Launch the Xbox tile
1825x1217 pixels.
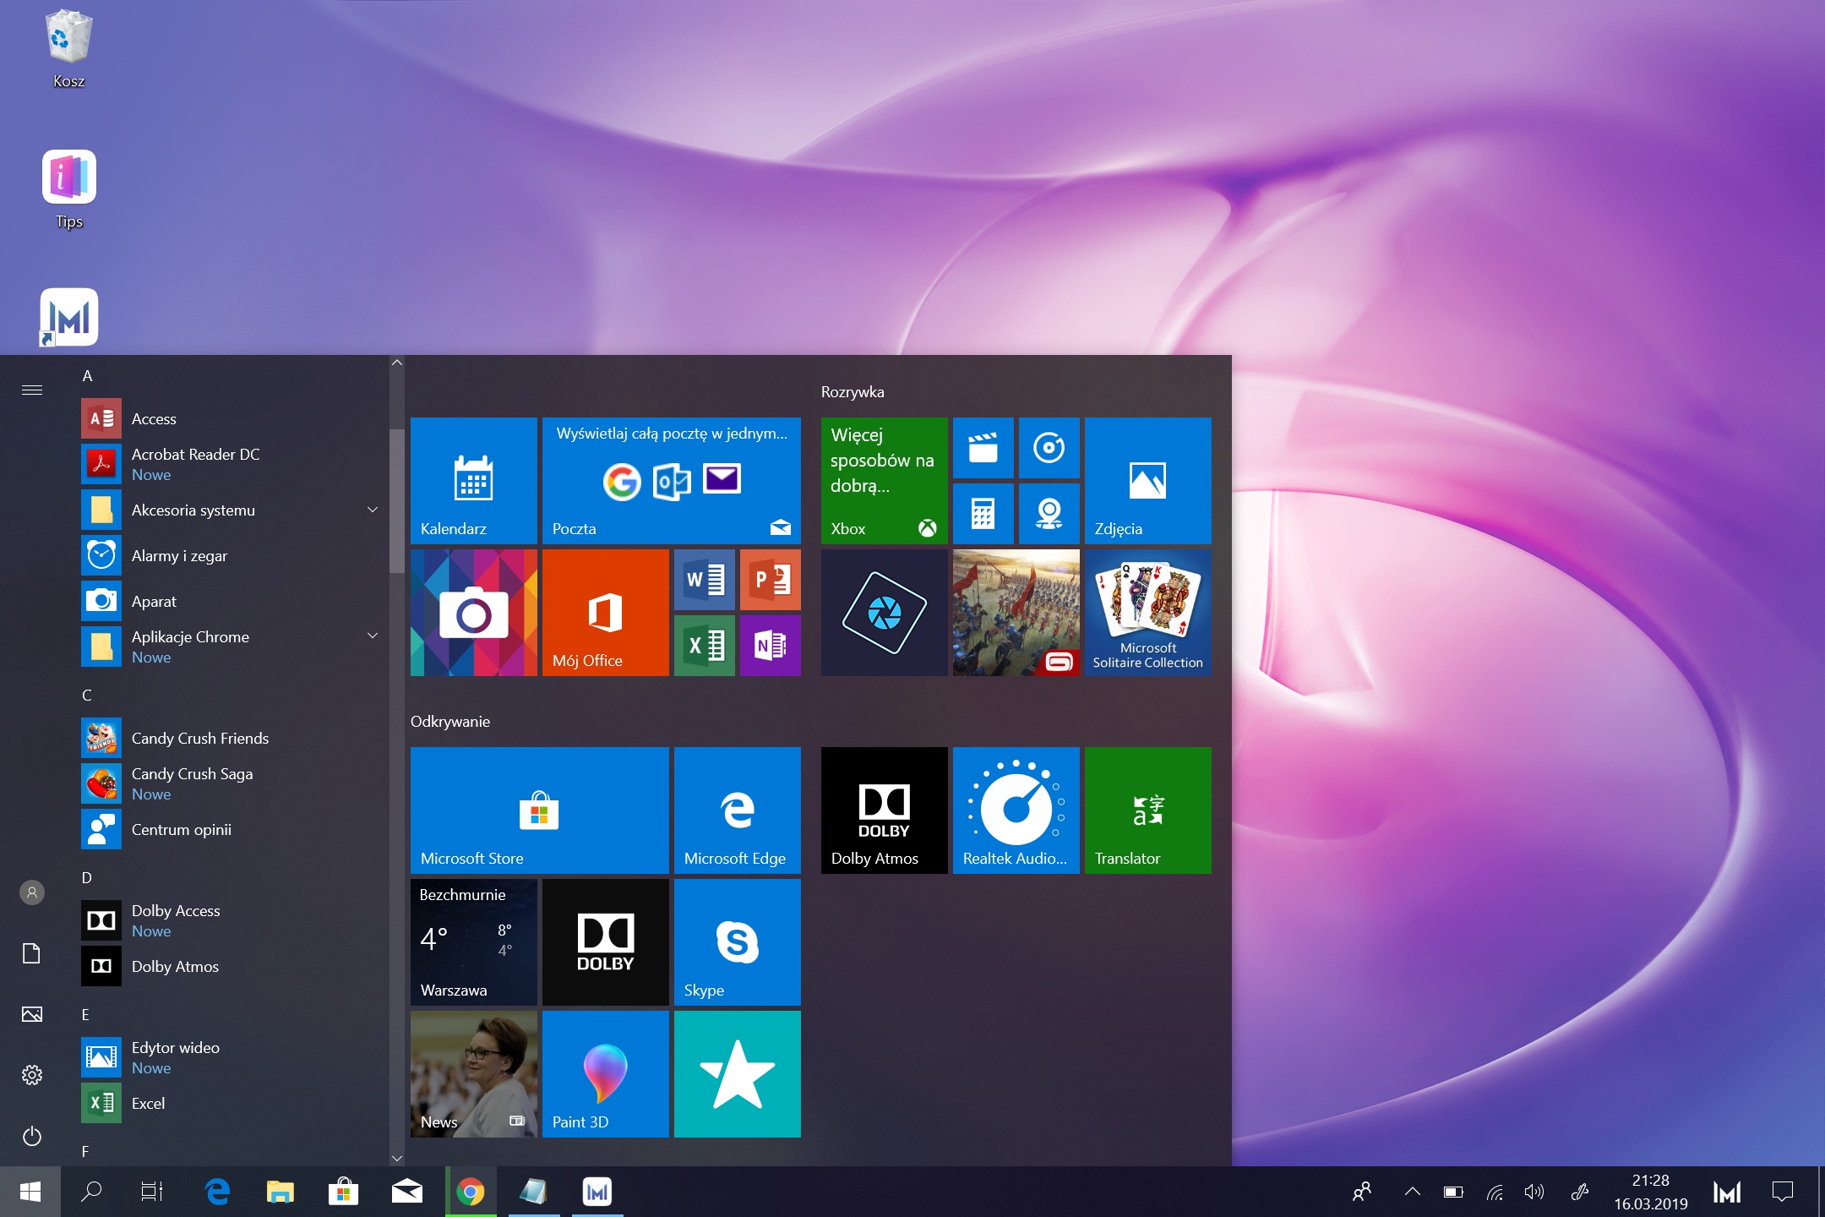click(x=885, y=480)
